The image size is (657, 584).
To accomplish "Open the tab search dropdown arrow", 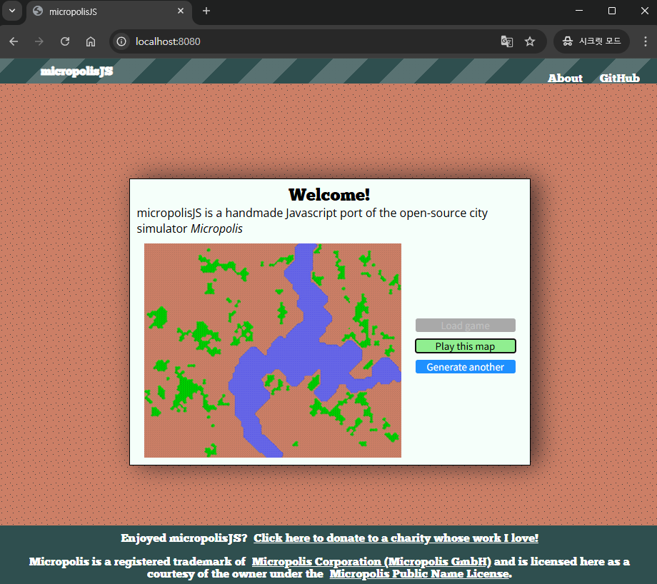I will 12,11.
